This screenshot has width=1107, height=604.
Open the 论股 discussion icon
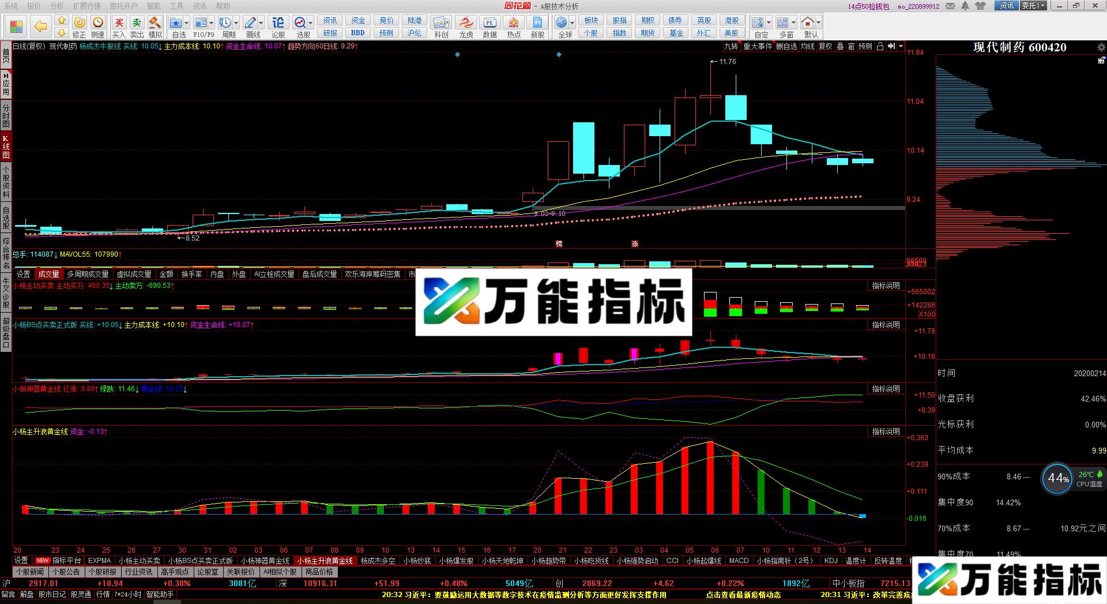(278, 27)
